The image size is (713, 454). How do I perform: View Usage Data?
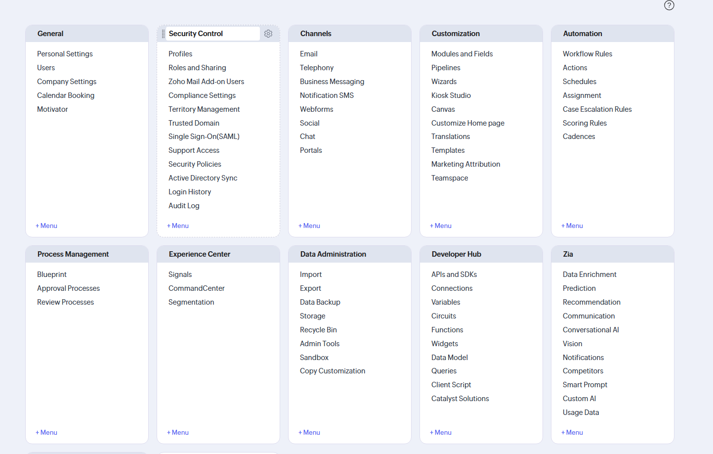point(581,412)
